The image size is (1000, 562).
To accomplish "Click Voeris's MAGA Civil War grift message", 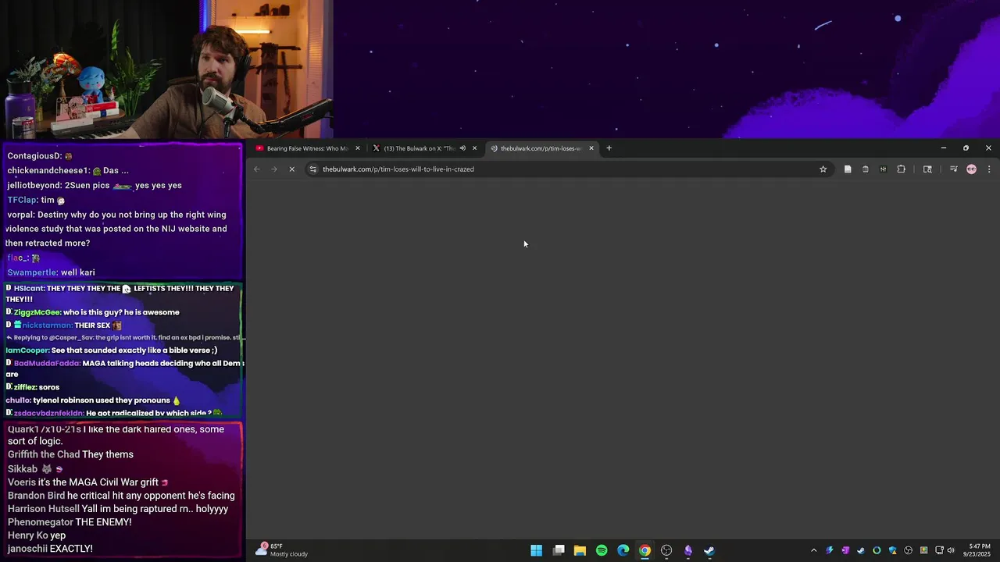I will (88, 482).
